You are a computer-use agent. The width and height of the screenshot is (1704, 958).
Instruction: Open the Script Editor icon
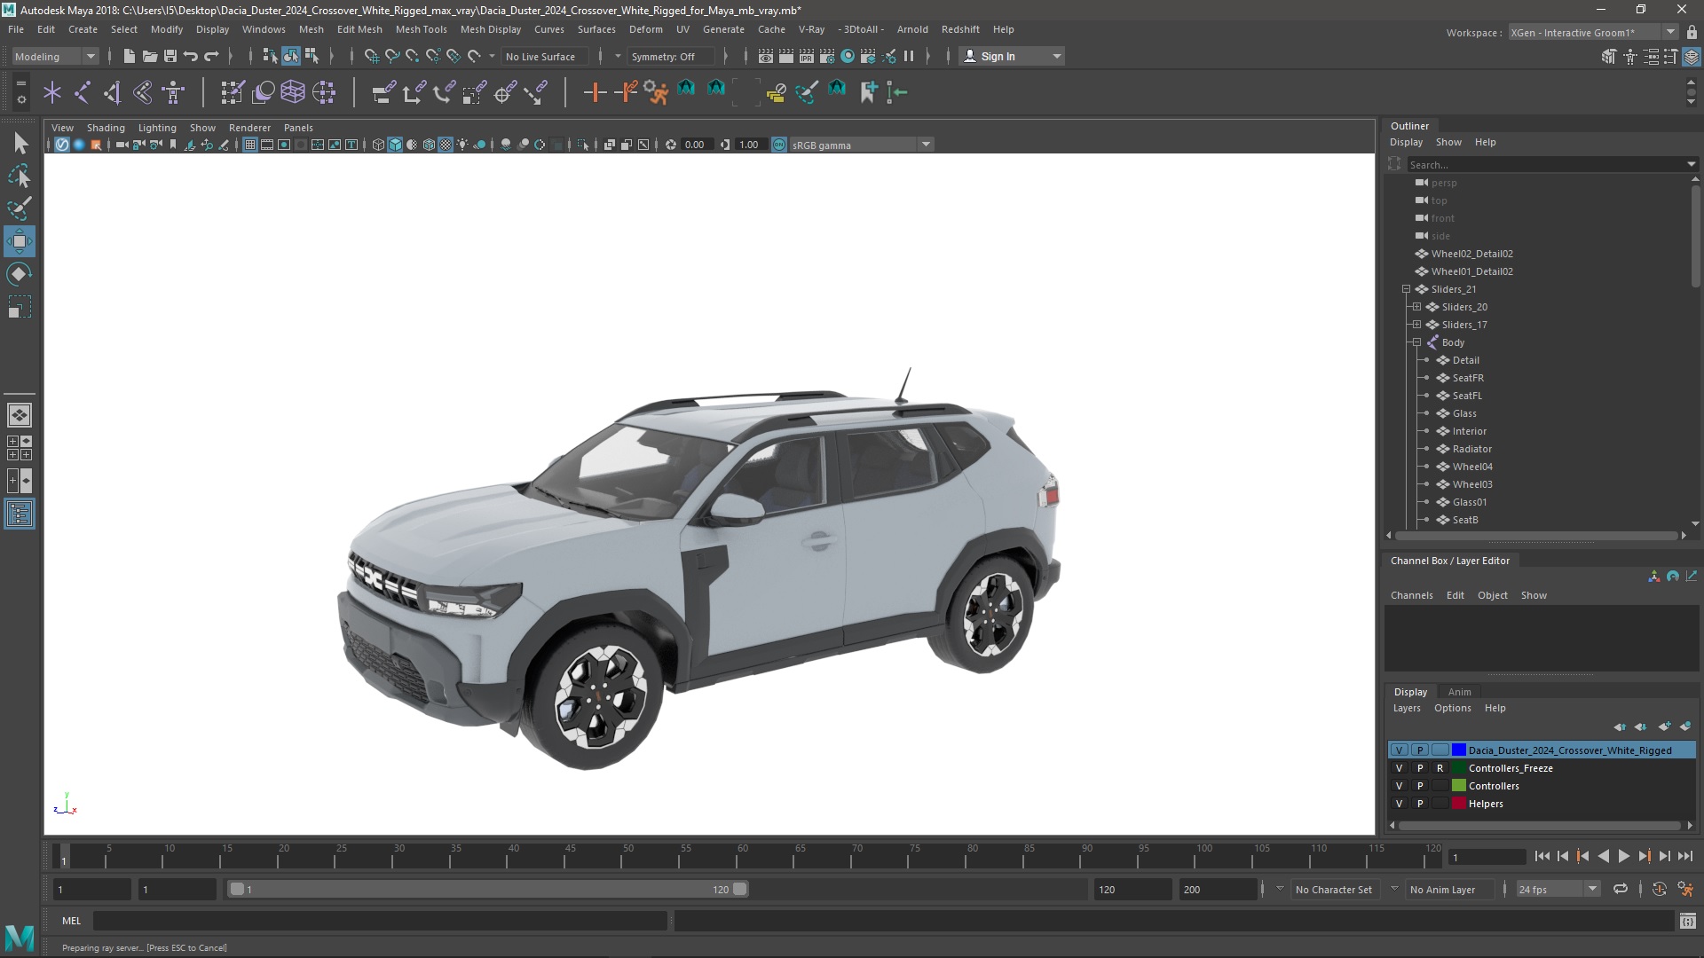pyautogui.click(x=1688, y=921)
